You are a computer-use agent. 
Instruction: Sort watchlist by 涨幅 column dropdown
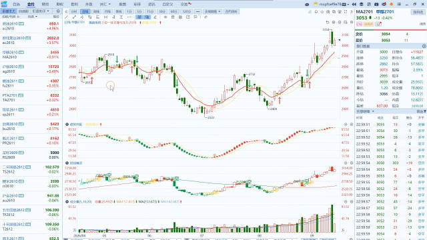tap(32, 17)
